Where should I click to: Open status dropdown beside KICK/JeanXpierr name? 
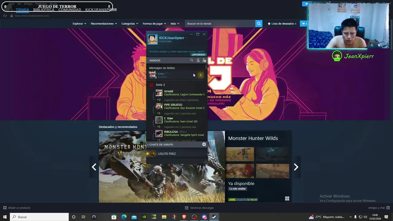[186, 38]
